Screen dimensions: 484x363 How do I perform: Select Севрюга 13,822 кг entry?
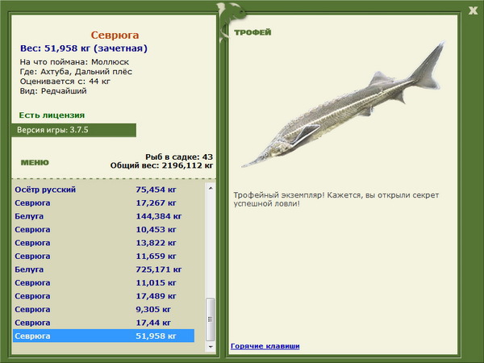pyautogui.click(x=104, y=243)
